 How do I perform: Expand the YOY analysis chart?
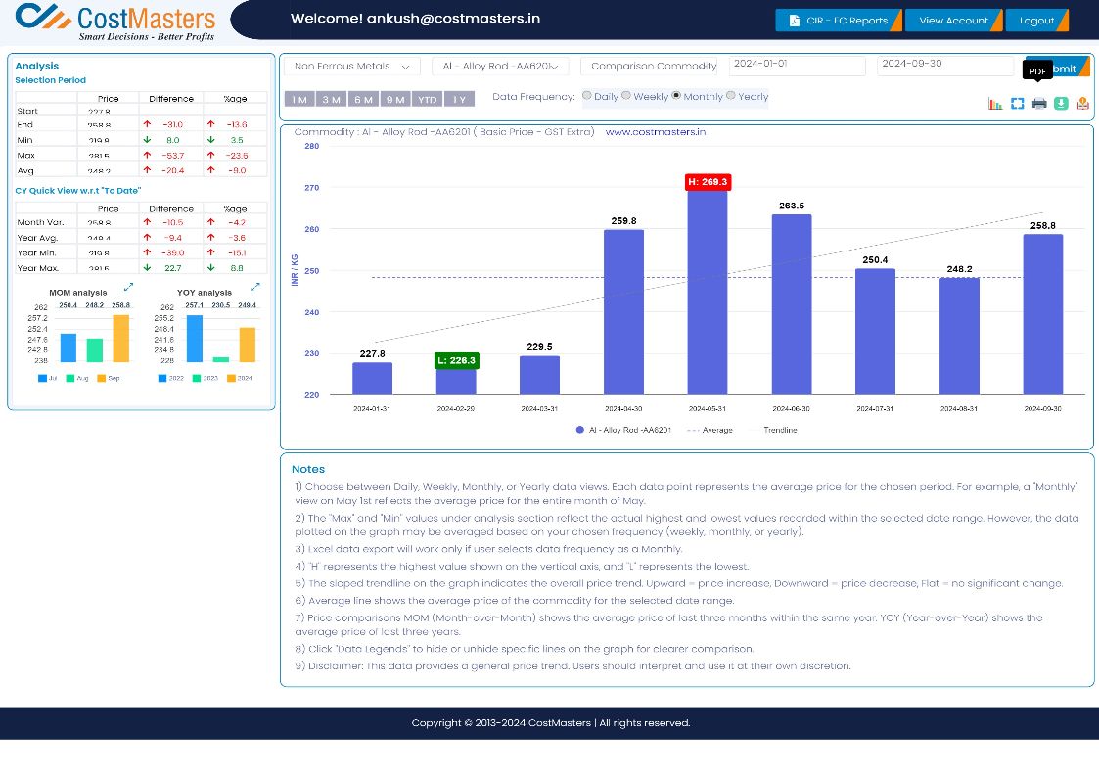coord(255,287)
